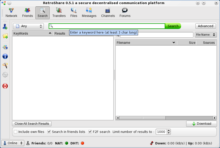220x148 pixels.
Task: Click magnifier icon in keyword field
Action: click(x=51, y=26)
